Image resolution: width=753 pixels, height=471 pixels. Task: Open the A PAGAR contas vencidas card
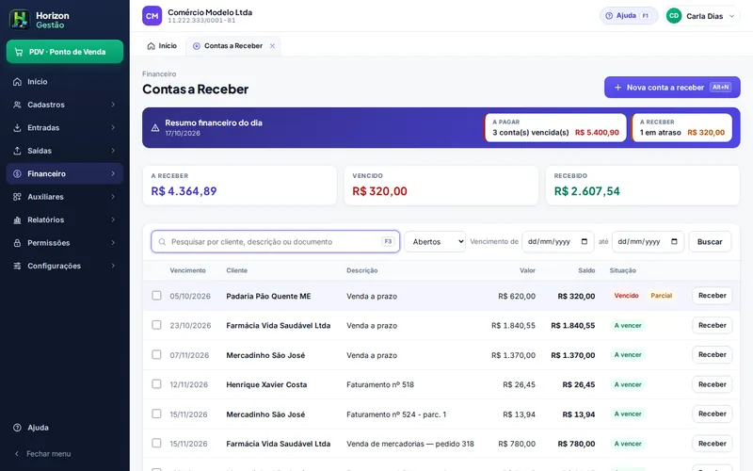pos(555,128)
